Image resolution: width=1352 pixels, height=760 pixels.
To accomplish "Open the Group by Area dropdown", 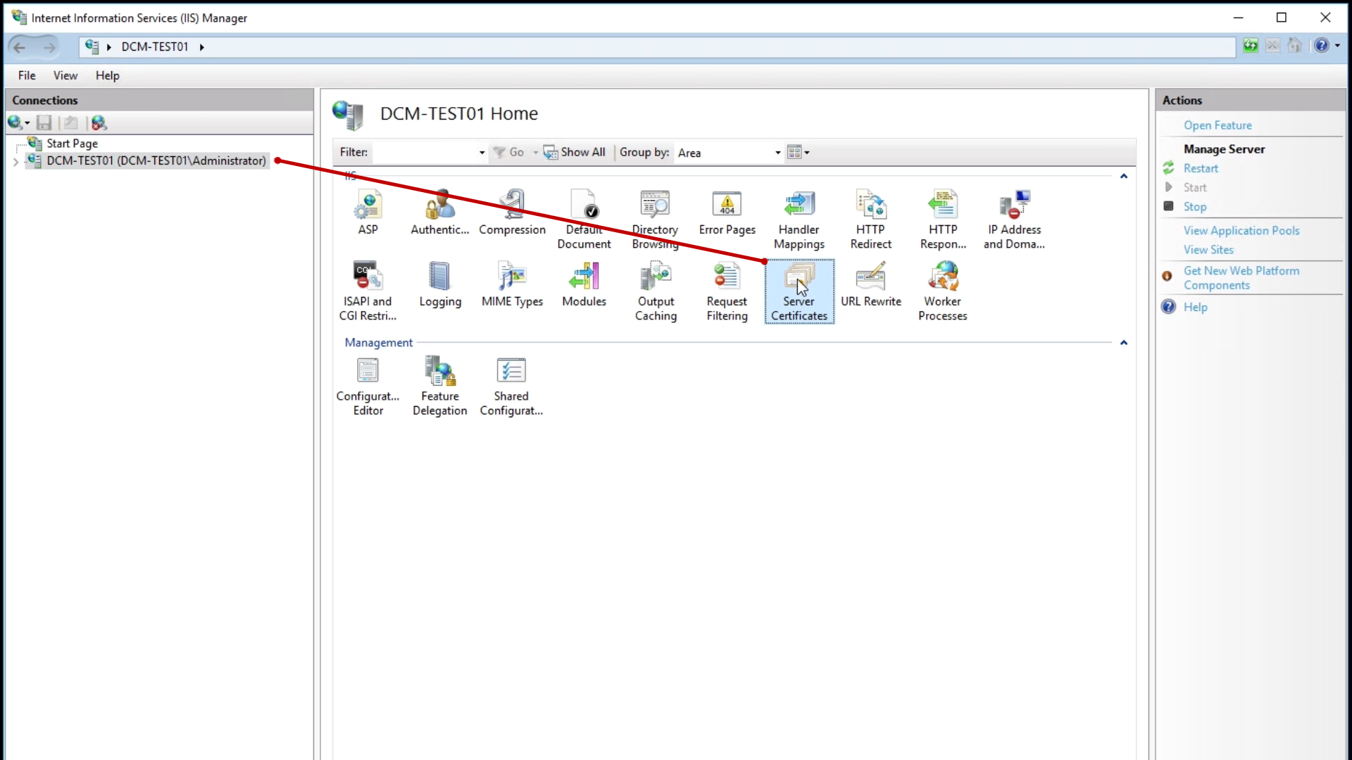I will point(777,153).
